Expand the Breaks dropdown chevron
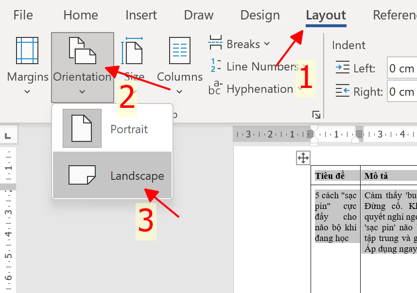This screenshot has height=293, width=417. 267,44
